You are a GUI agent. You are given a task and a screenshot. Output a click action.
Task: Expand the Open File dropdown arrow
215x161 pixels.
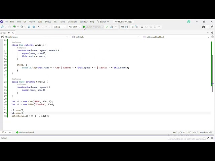(x=25, y=27)
